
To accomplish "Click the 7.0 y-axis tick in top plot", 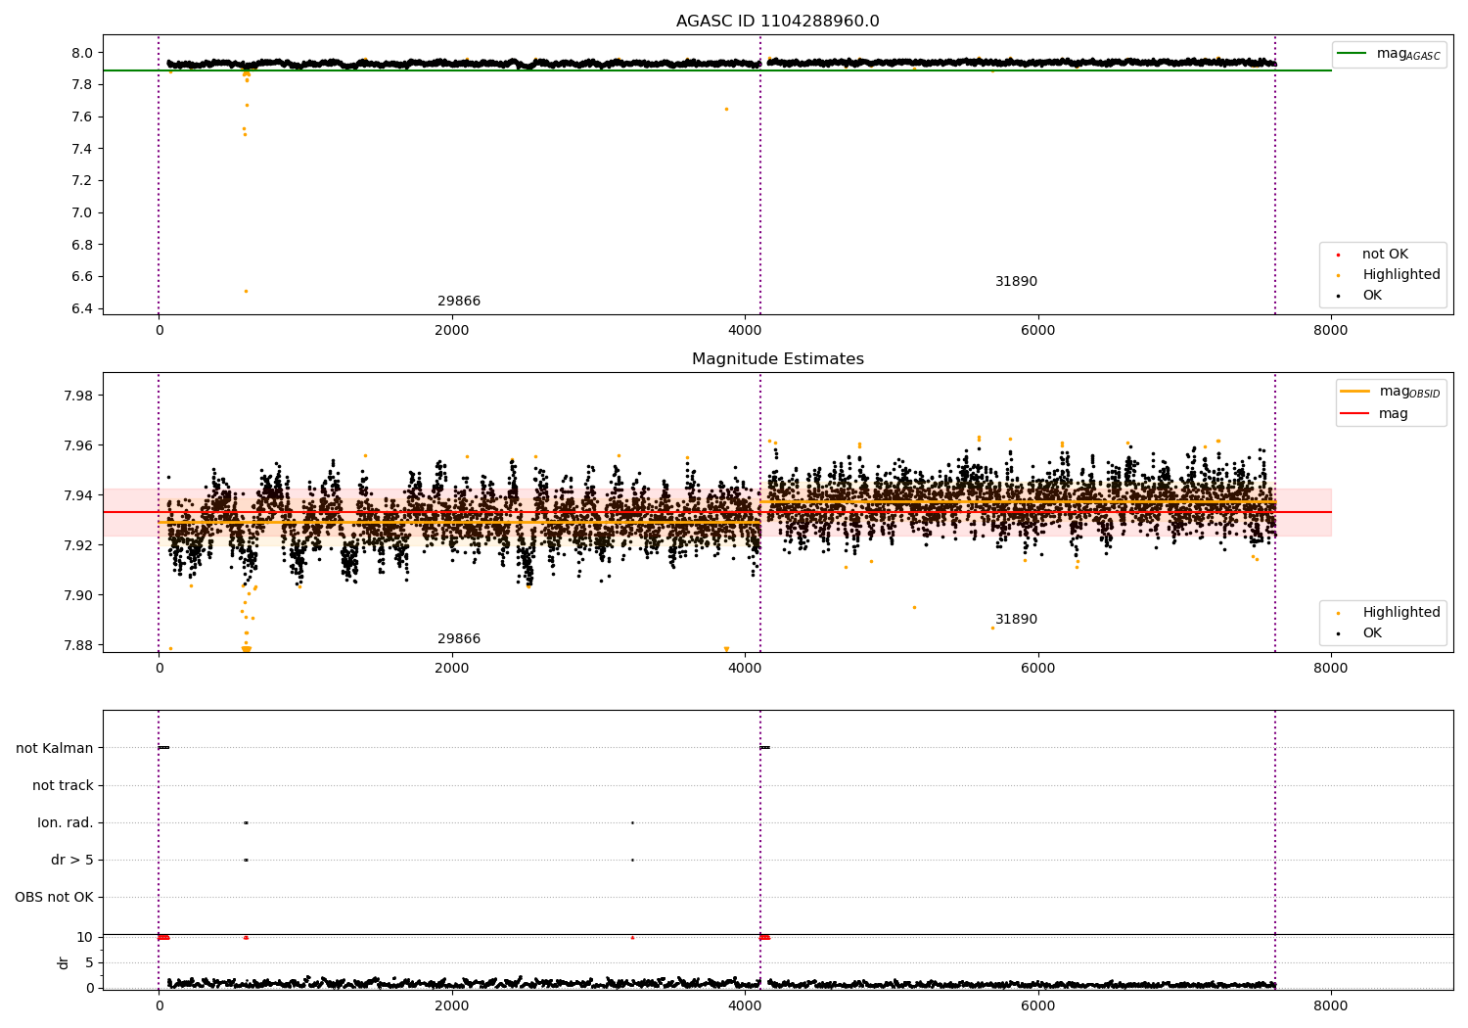I will click(x=83, y=213).
